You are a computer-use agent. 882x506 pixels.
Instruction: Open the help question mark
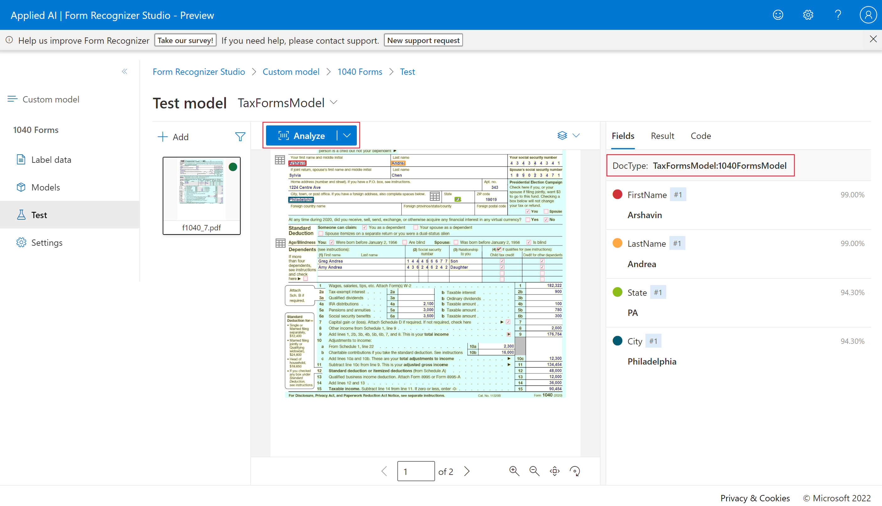click(x=838, y=15)
